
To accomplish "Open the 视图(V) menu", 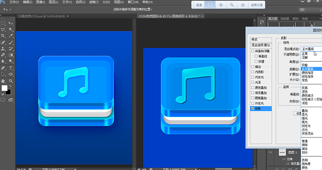I will click(119, 2).
